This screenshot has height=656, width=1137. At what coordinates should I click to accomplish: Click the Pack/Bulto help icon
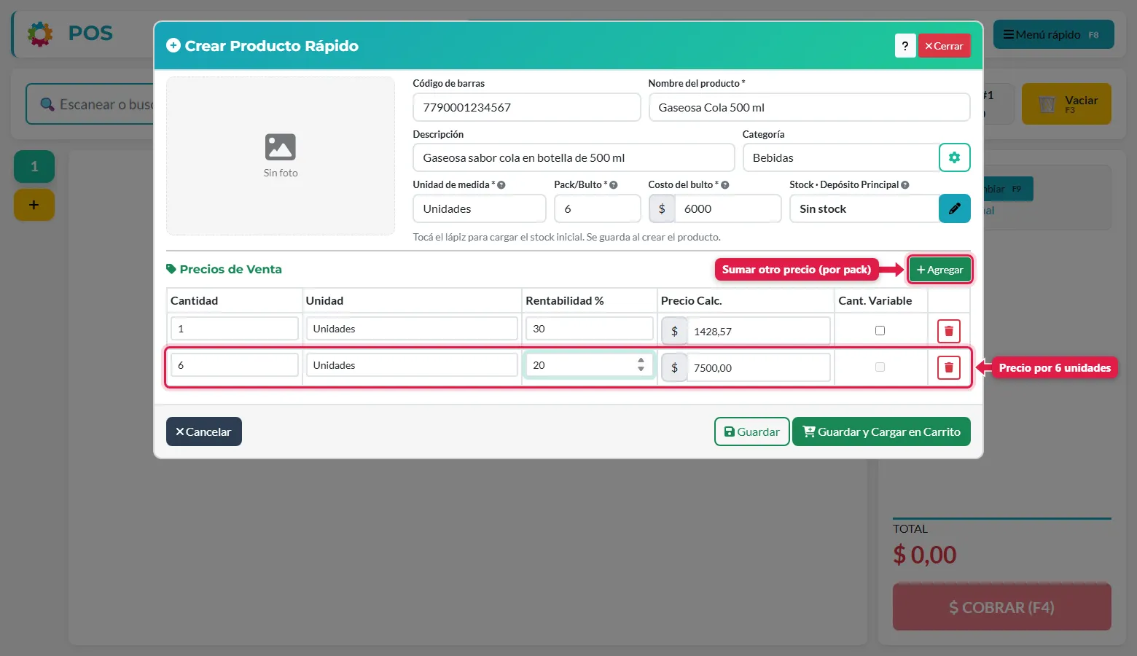point(614,185)
